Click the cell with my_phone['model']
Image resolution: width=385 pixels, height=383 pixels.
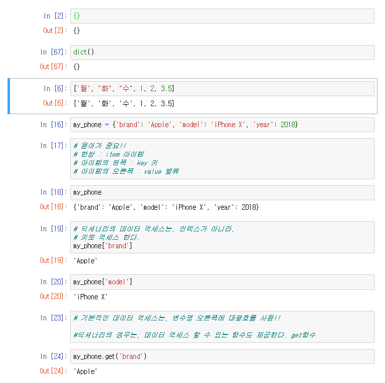[222, 282]
